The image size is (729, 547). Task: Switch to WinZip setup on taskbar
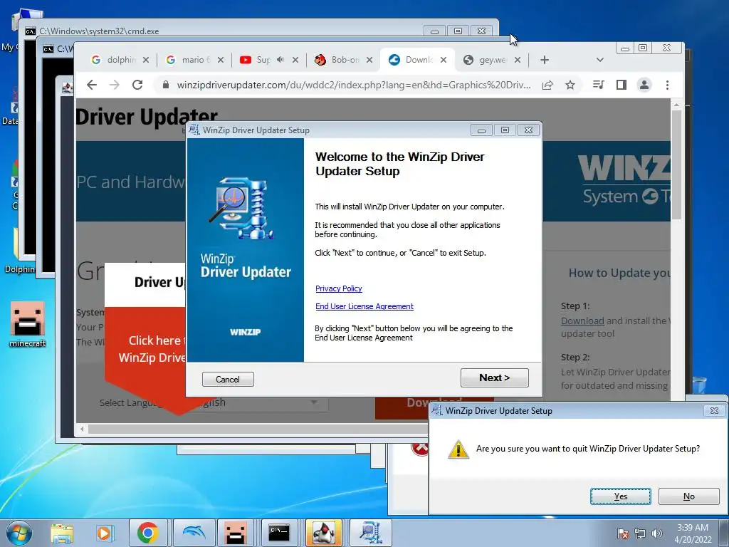tap(370, 533)
